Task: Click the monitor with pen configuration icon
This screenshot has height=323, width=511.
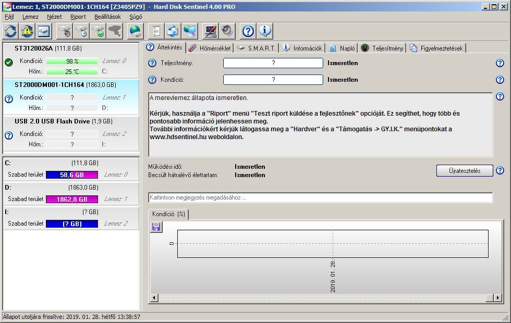Action: (x=211, y=31)
